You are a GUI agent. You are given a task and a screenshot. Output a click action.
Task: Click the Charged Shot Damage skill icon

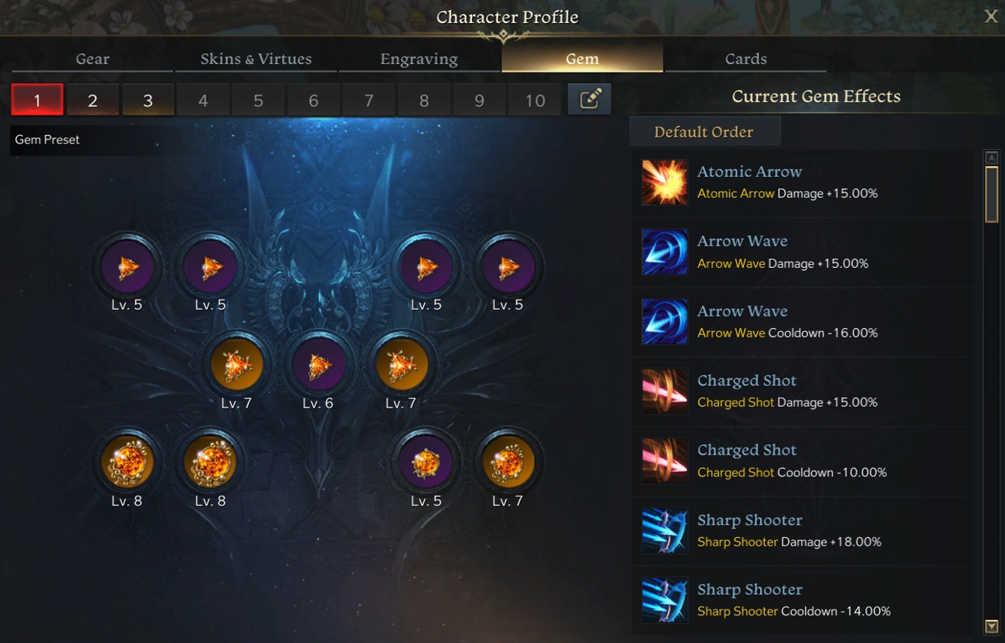(x=664, y=391)
